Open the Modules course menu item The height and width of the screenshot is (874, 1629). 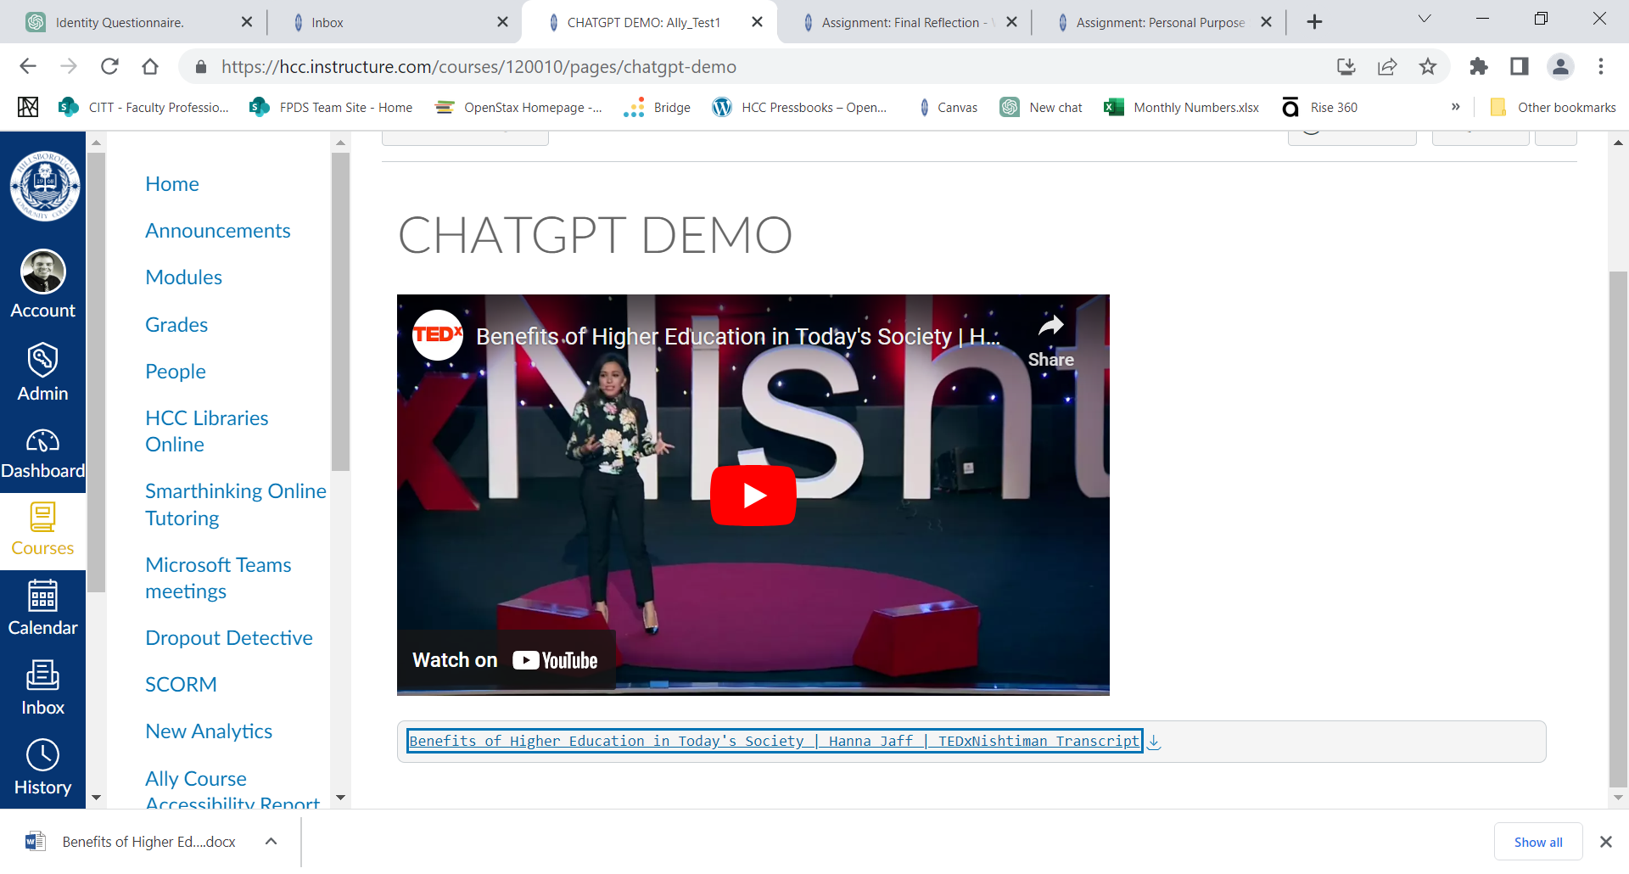click(183, 277)
